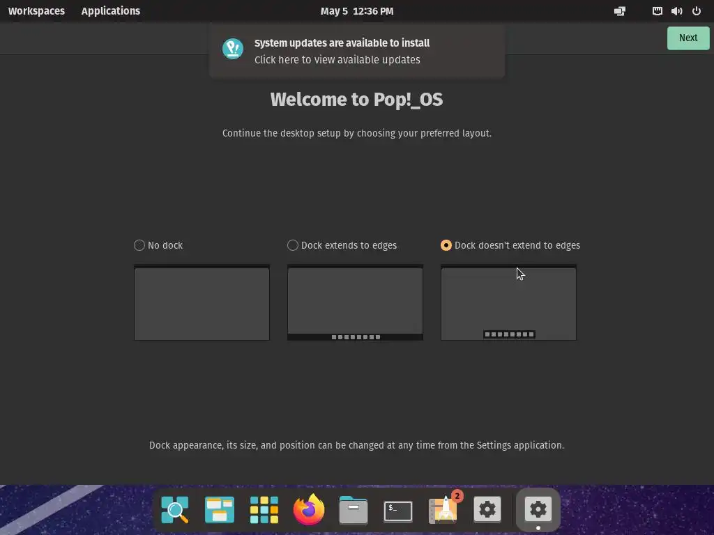Open the Workspaces overview icon in dock
This screenshot has width=714, height=535.
(x=220, y=510)
